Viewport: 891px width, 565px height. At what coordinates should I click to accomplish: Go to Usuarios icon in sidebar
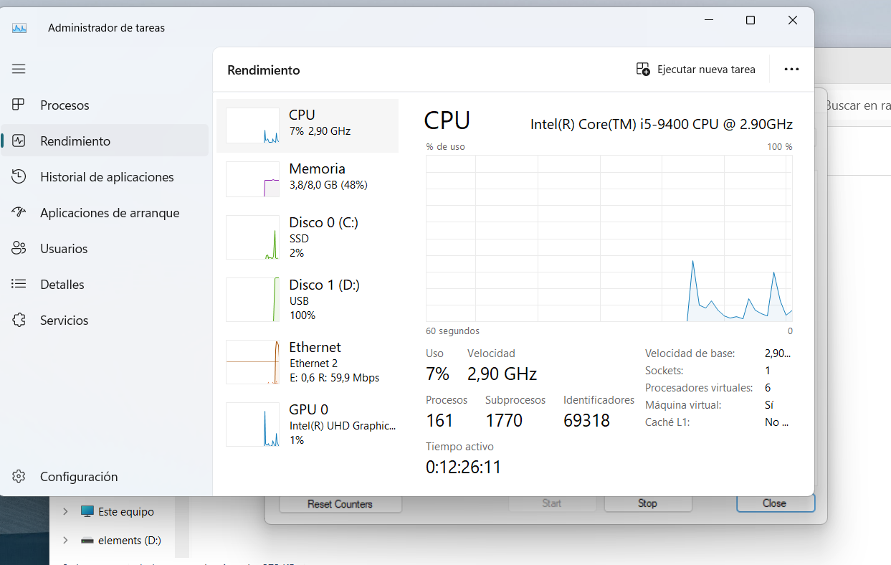[19, 249]
